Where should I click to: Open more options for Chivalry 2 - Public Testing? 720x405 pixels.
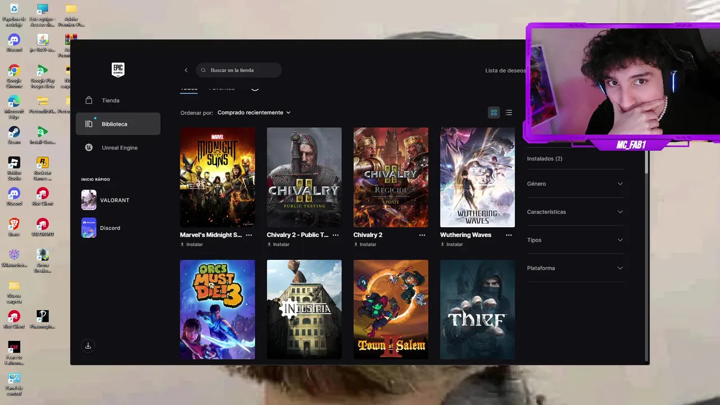tap(336, 235)
